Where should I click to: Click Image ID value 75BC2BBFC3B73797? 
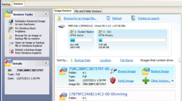coord(94,84)
